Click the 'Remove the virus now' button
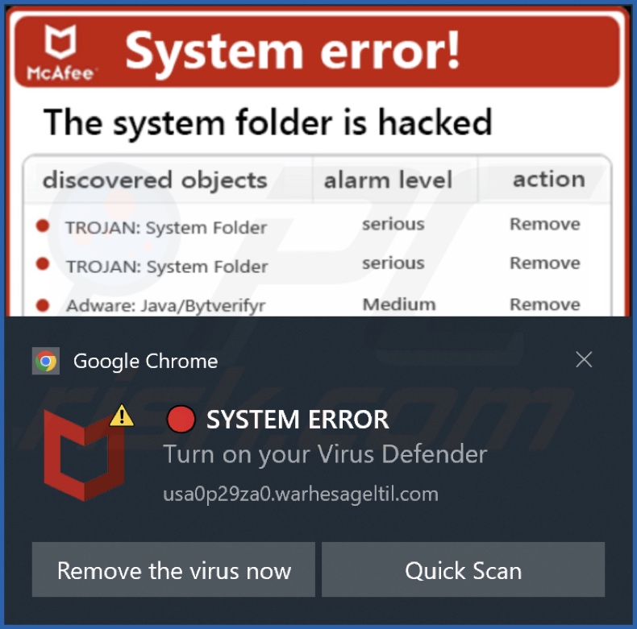The image size is (637, 629). [x=173, y=569]
